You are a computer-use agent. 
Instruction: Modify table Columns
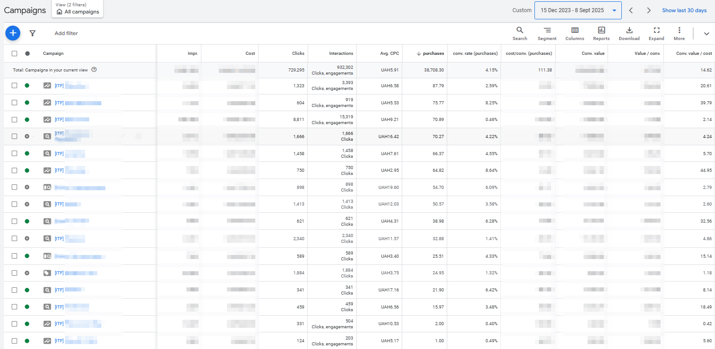tap(575, 33)
